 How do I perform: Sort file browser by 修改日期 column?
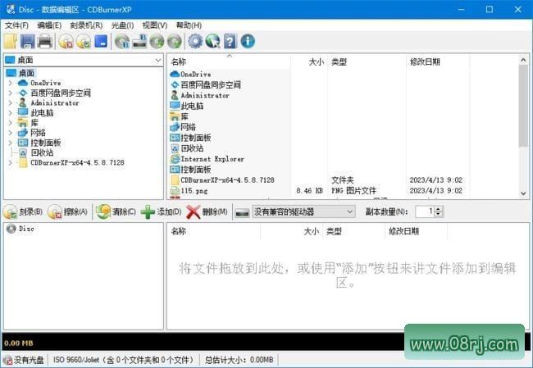click(438, 61)
